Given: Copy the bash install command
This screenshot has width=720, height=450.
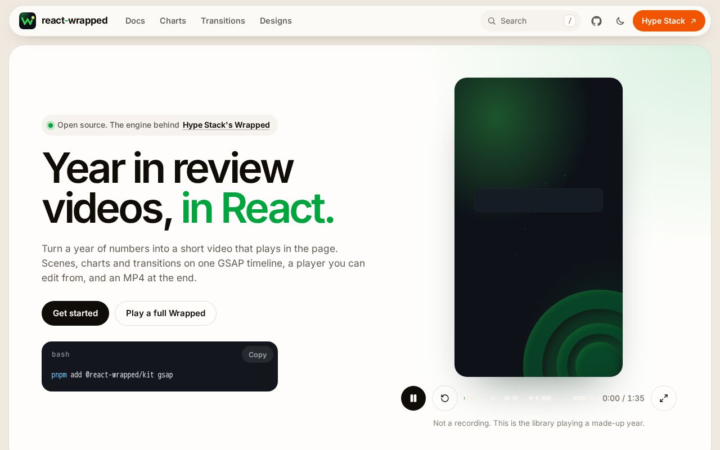Looking at the screenshot, I should [x=258, y=354].
